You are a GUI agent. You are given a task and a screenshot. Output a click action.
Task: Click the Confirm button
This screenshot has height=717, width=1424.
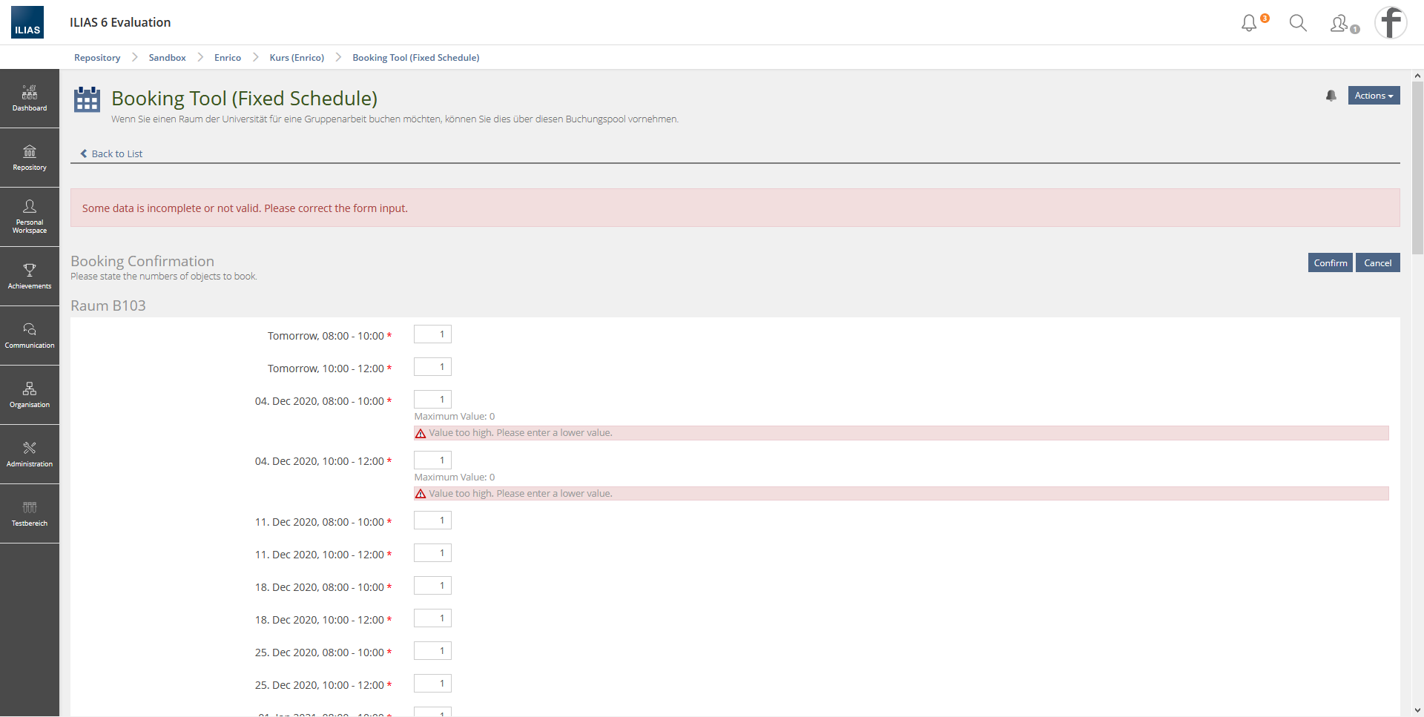pyautogui.click(x=1330, y=263)
